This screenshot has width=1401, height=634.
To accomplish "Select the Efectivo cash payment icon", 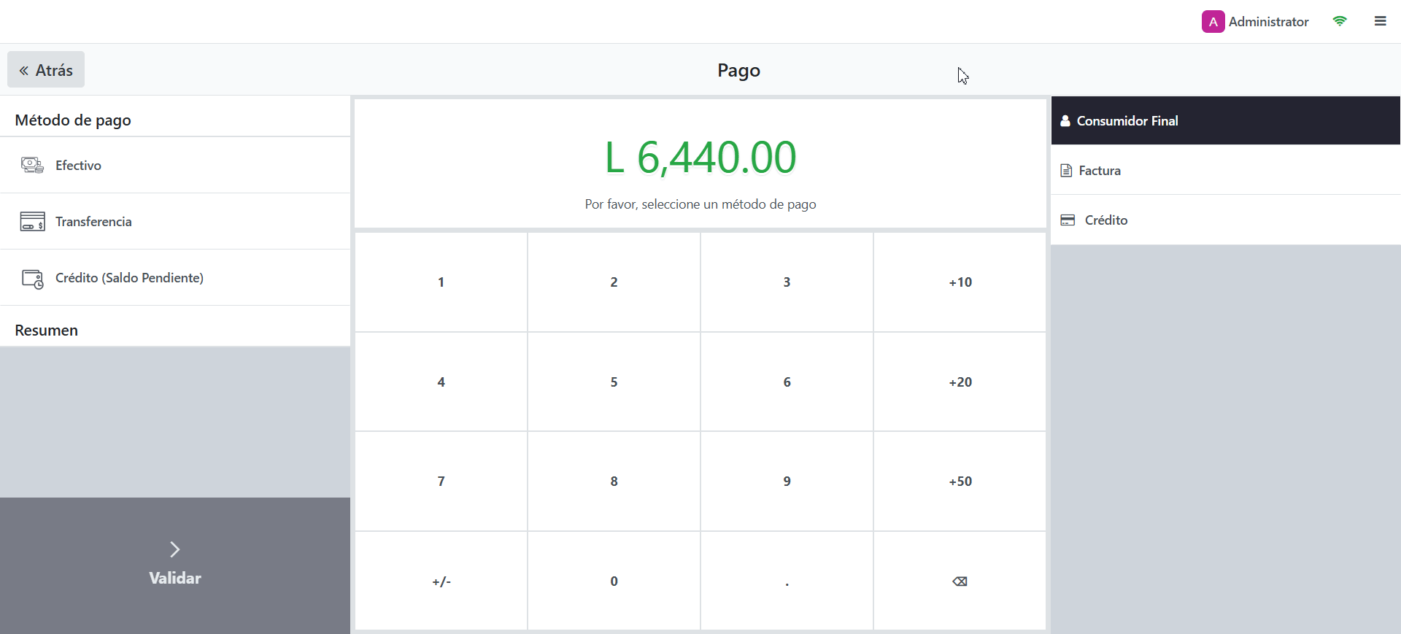I will (32, 165).
